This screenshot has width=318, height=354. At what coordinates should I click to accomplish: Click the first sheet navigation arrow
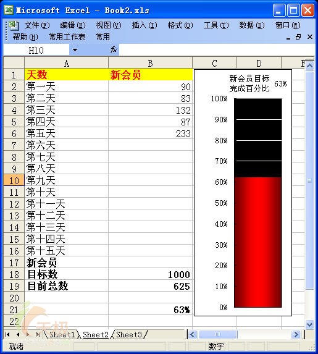tap(7, 334)
